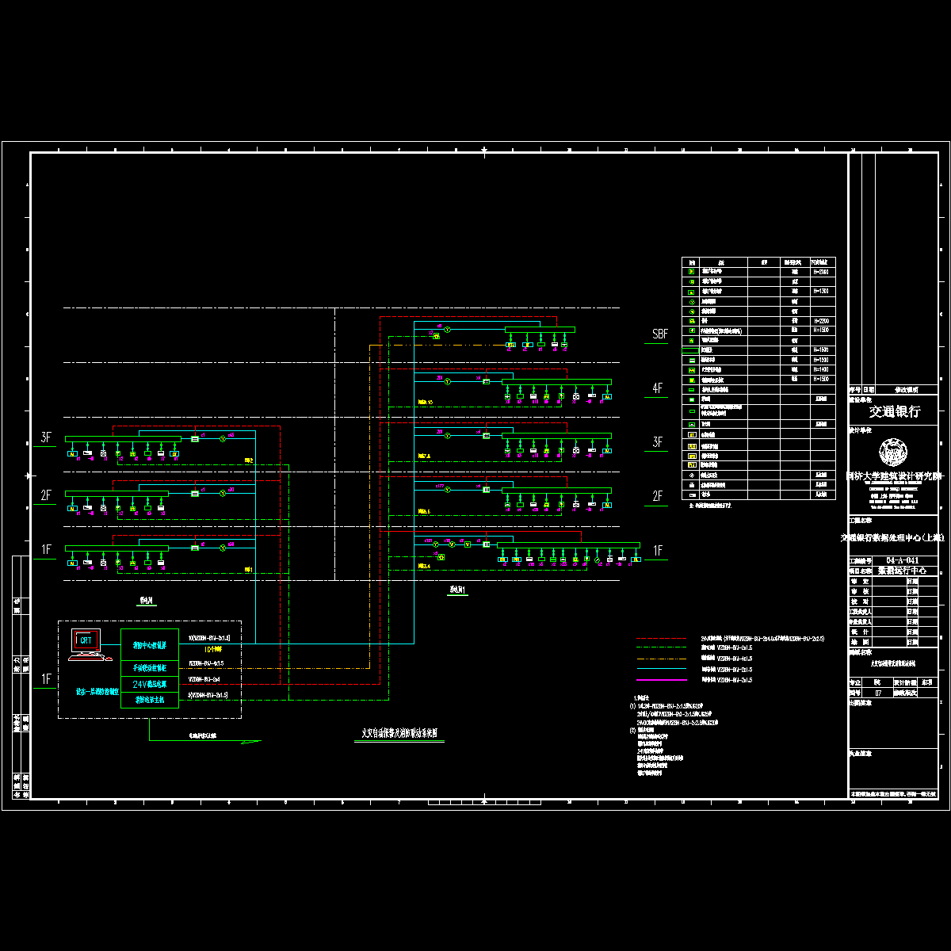The width and height of the screenshot is (951, 951).
Task: Click the 1F label beside control room box
Action: (46, 678)
